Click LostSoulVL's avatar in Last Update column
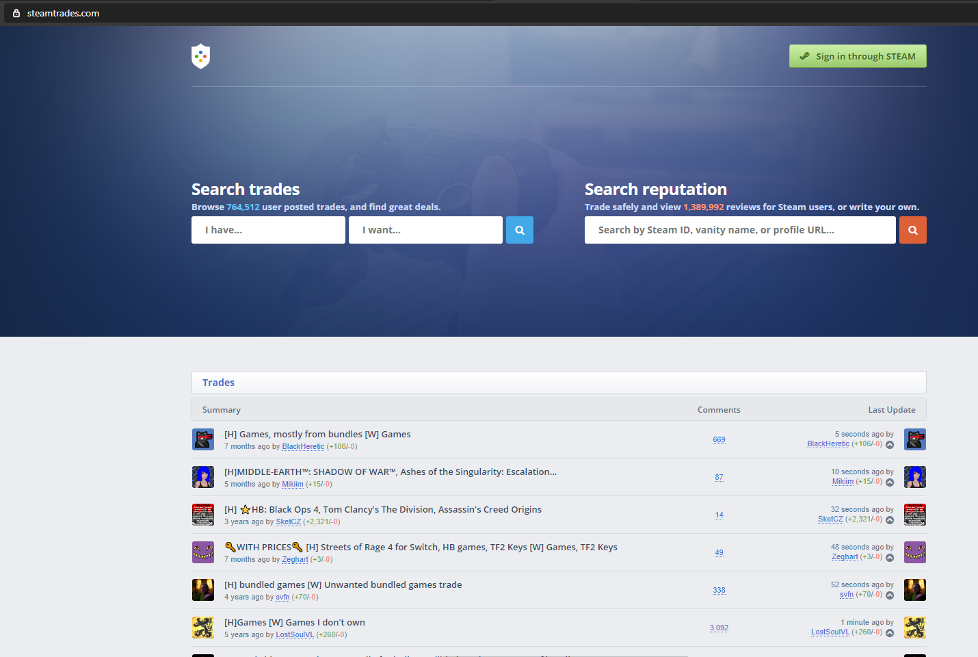Image resolution: width=978 pixels, height=657 pixels. (915, 628)
